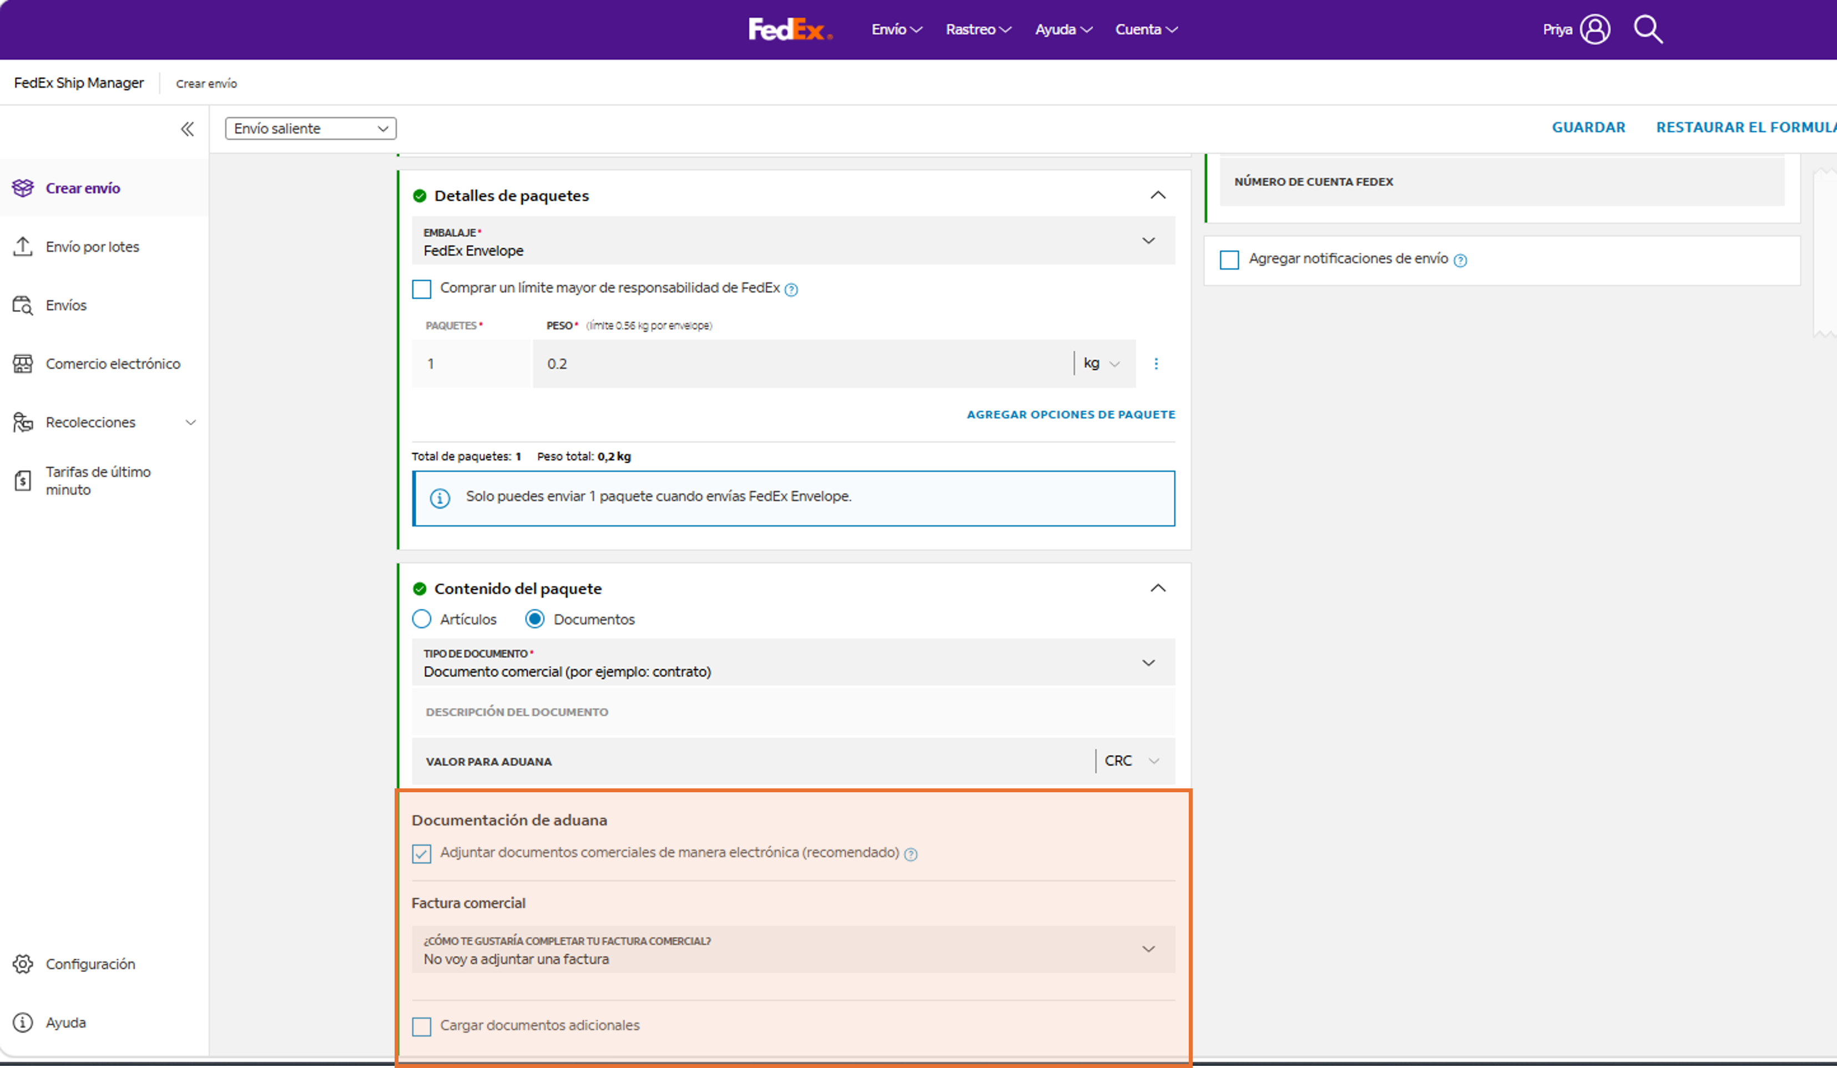Click the Crear envío sidebar icon
Viewport: 1837px width, 1068px height.
point(23,188)
